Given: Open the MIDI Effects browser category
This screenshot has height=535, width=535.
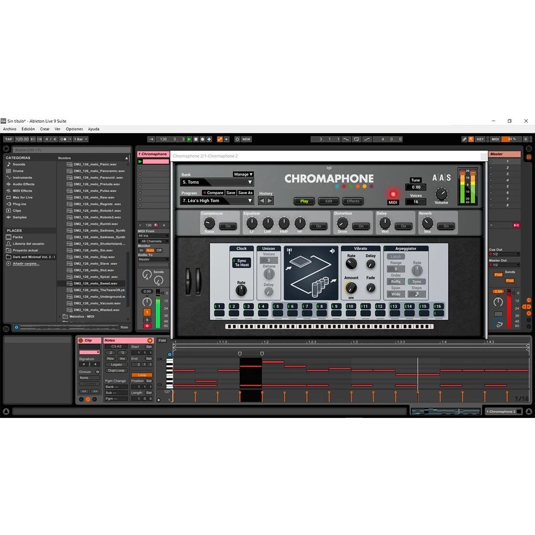Looking at the screenshot, I should point(22,191).
